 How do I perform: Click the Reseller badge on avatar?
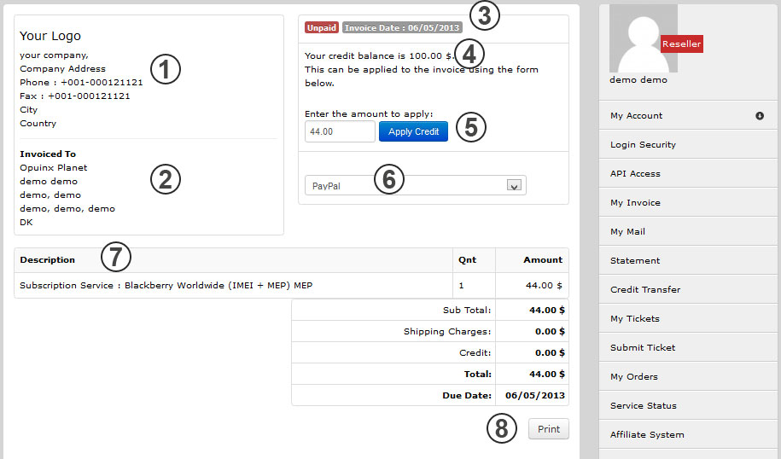click(x=681, y=44)
